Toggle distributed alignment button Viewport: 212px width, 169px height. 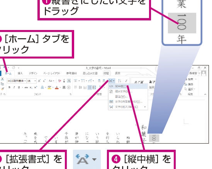click(x=94, y=87)
